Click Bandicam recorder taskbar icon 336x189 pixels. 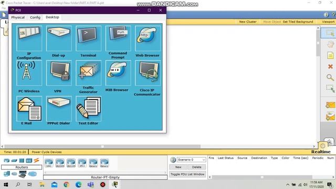coord(103,184)
